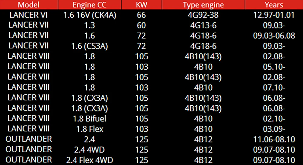Click the "Model" column header
303x165 pixels.
click(x=28, y=5)
